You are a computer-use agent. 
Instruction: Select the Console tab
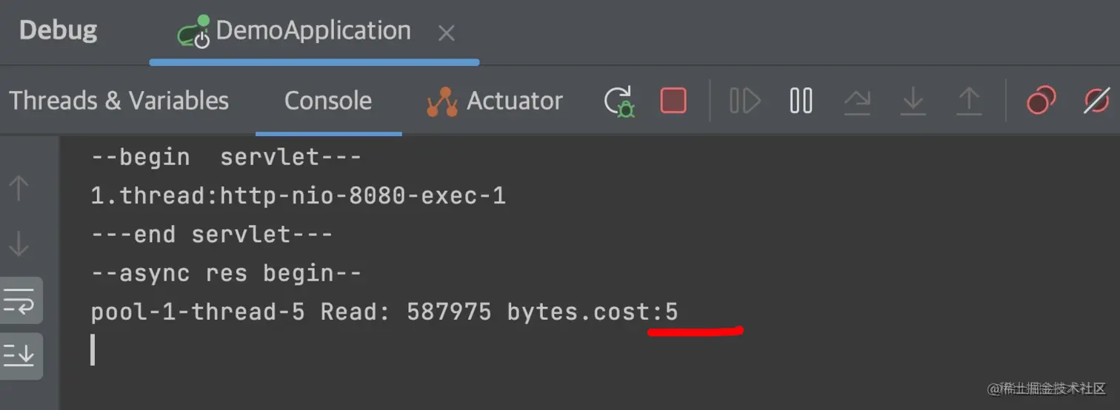[x=328, y=101]
